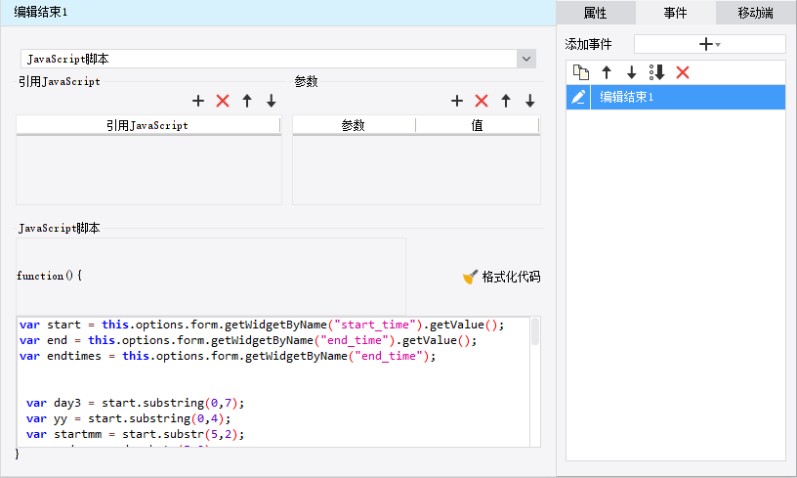The height and width of the screenshot is (478, 797).
Task: Switch to the 事件 tab
Action: tap(676, 13)
